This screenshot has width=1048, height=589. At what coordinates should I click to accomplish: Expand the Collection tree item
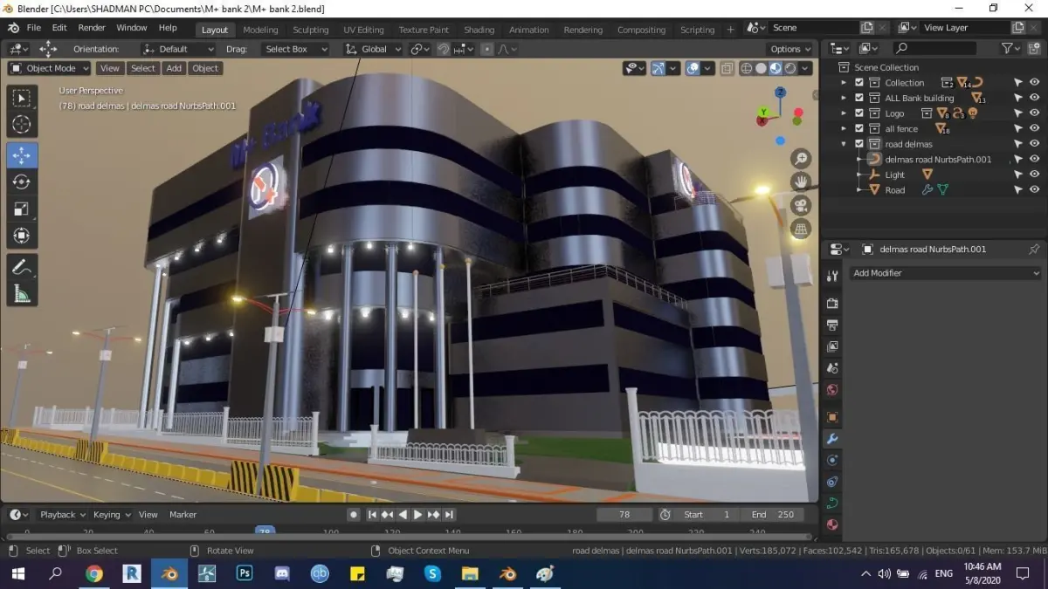click(x=844, y=83)
